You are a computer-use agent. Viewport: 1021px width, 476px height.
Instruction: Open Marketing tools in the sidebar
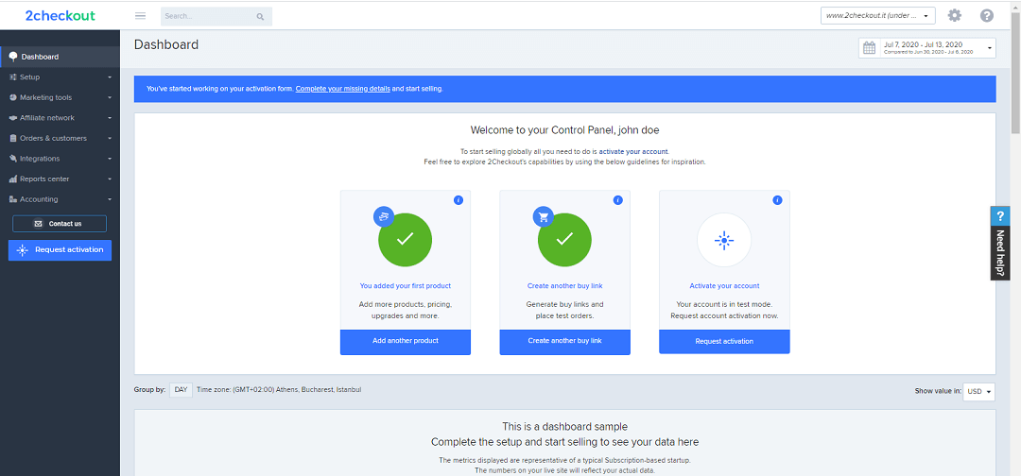[60, 97]
